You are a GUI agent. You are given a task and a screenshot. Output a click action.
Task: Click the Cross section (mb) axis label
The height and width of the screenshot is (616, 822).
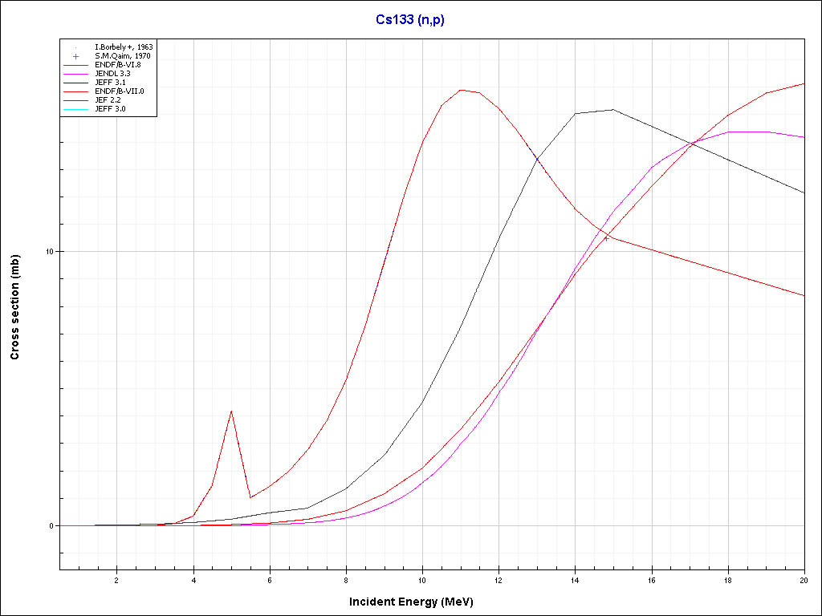click(14, 307)
